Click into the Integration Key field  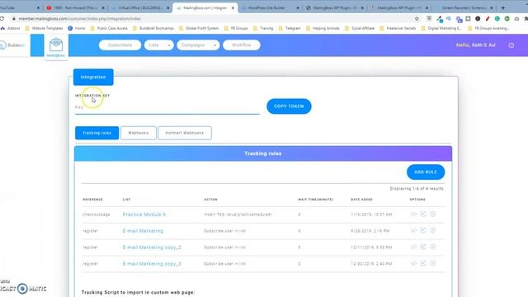[167, 107]
